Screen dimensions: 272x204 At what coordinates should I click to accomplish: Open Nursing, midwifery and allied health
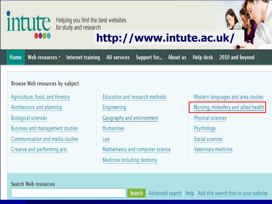click(x=229, y=107)
